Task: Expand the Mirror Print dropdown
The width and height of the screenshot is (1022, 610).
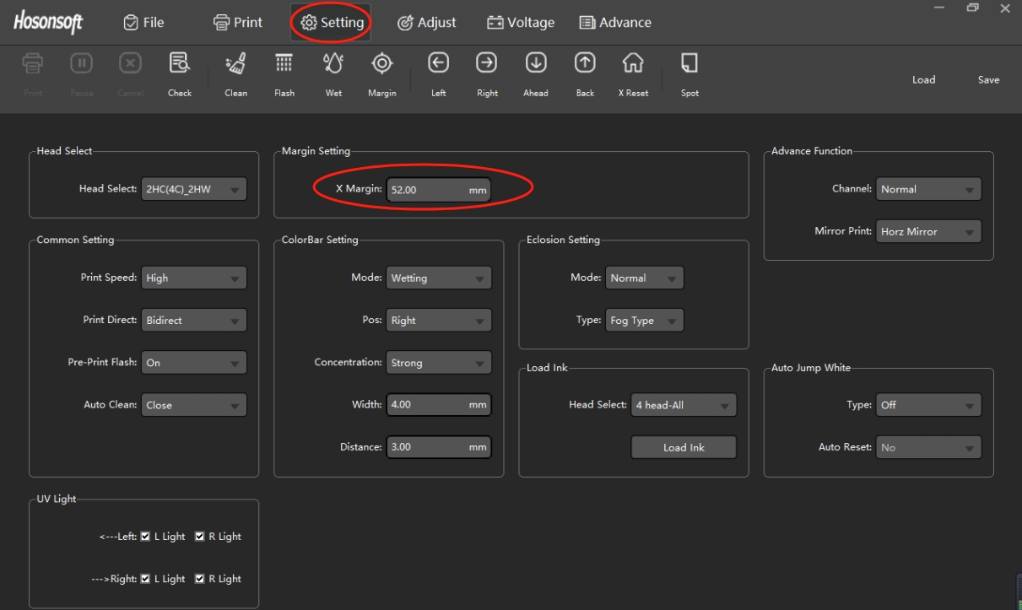Action: click(928, 231)
